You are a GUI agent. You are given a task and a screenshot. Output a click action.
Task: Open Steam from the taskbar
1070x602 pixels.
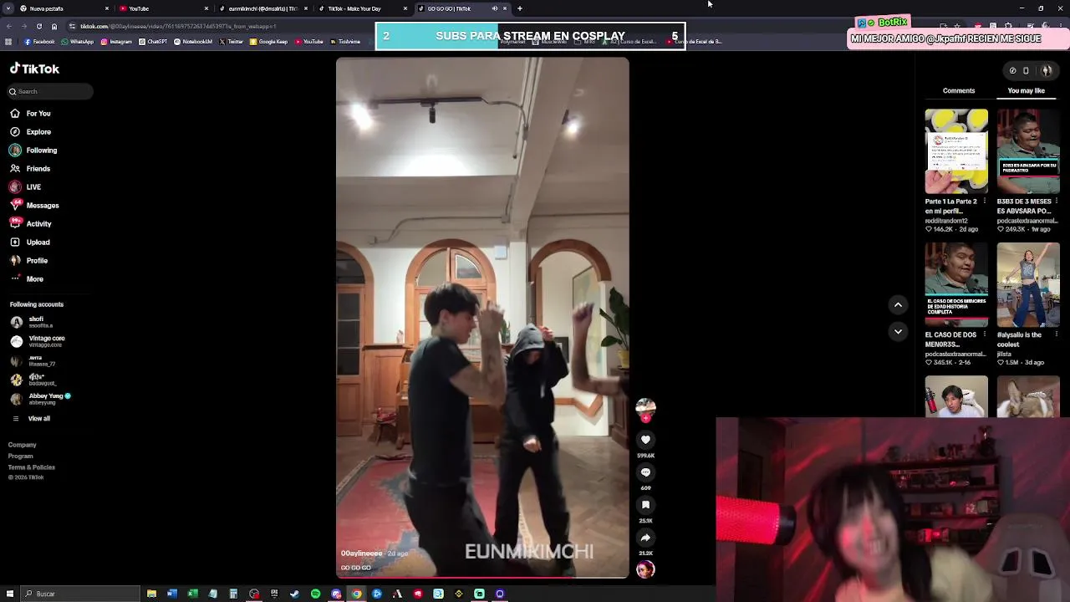point(294,594)
